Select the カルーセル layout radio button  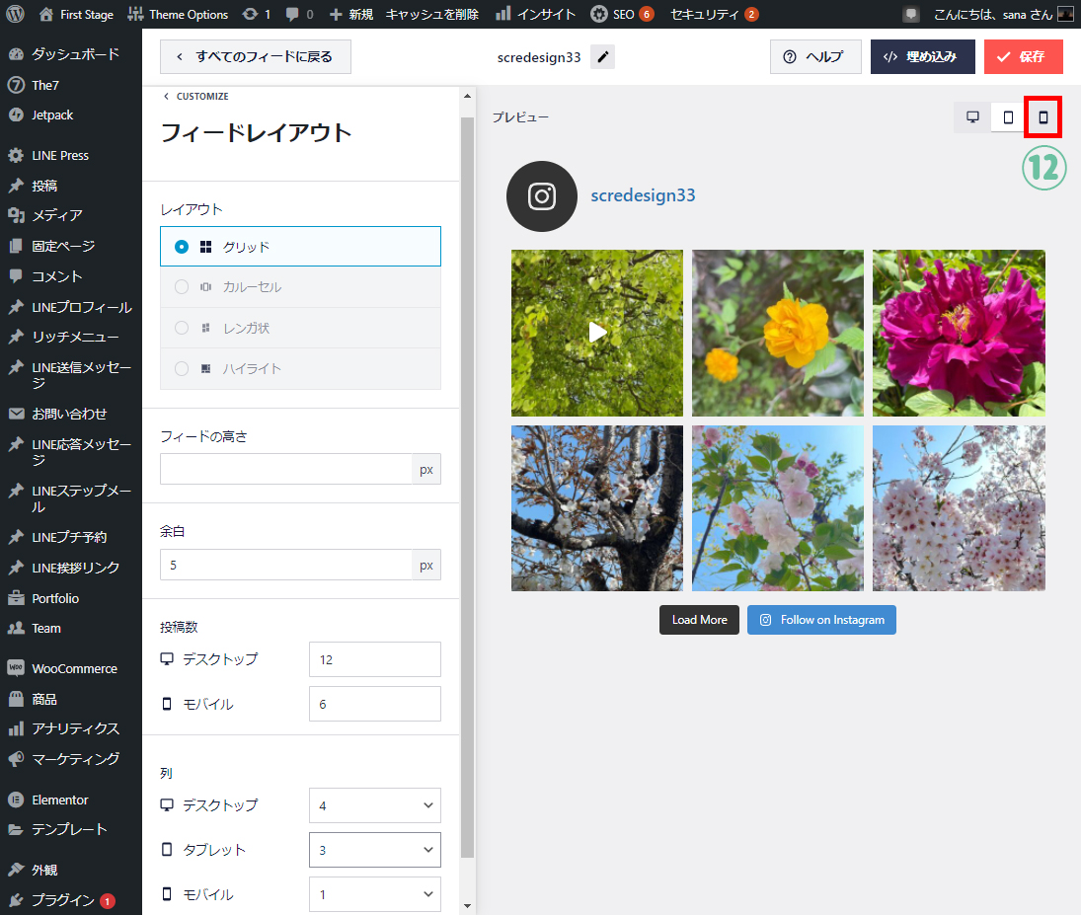(x=182, y=287)
